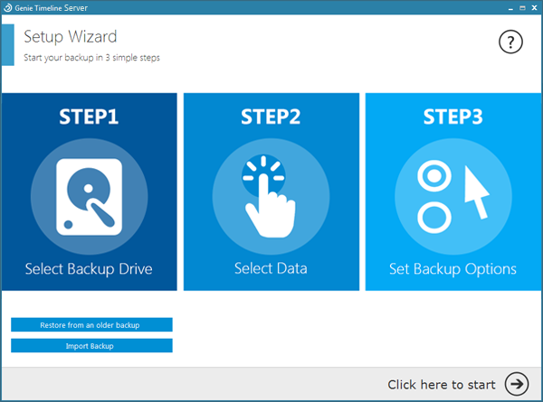Click the STEP3 heading
Viewport: 543px width, 402px height.
453,117
